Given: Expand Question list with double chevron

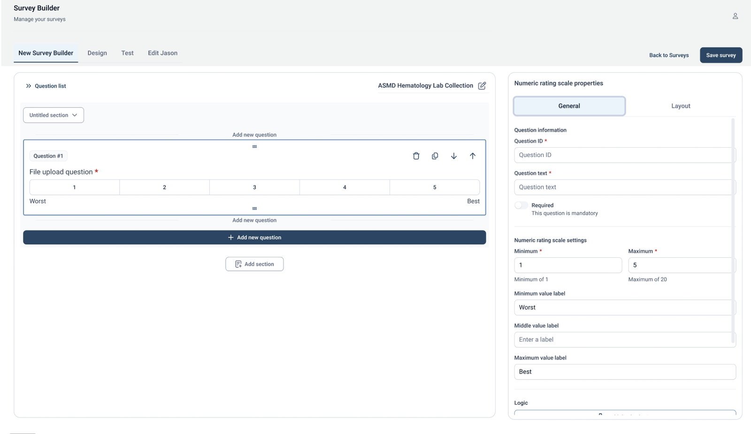Looking at the screenshot, I should (29, 86).
